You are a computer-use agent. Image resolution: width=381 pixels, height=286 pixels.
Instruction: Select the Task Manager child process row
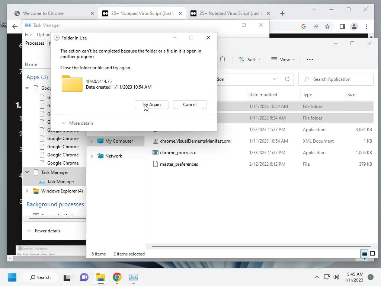click(61, 182)
